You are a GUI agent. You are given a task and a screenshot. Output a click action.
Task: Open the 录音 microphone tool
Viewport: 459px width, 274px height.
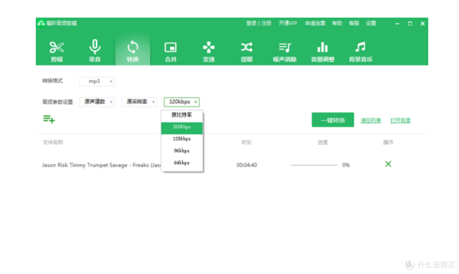tap(94, 51)
